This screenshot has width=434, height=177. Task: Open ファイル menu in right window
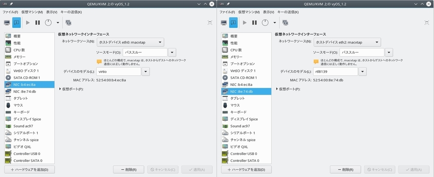coord(227,12)
